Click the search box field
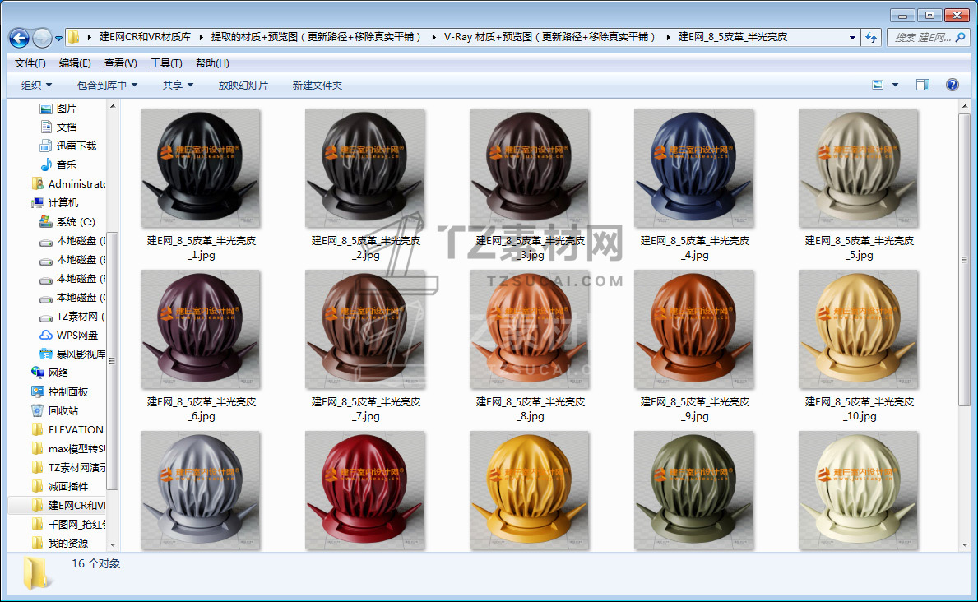 [x=927, y=38]
